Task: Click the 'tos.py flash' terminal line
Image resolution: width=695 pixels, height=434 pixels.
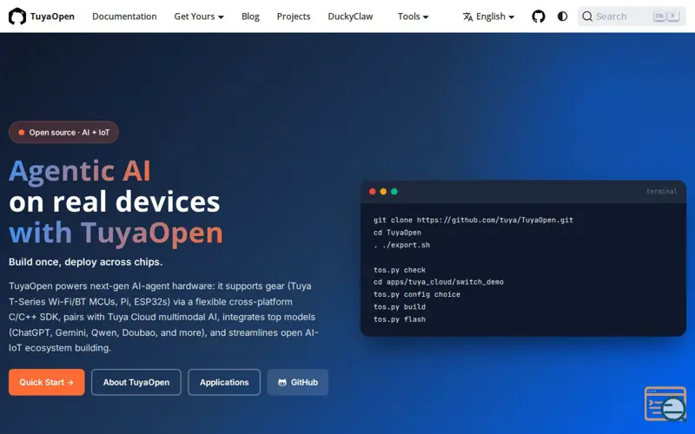Action: coord(400,319)
